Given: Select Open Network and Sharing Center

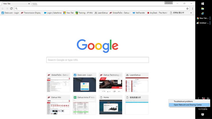Looking at the screenshot, I should [x=189, y=105].
